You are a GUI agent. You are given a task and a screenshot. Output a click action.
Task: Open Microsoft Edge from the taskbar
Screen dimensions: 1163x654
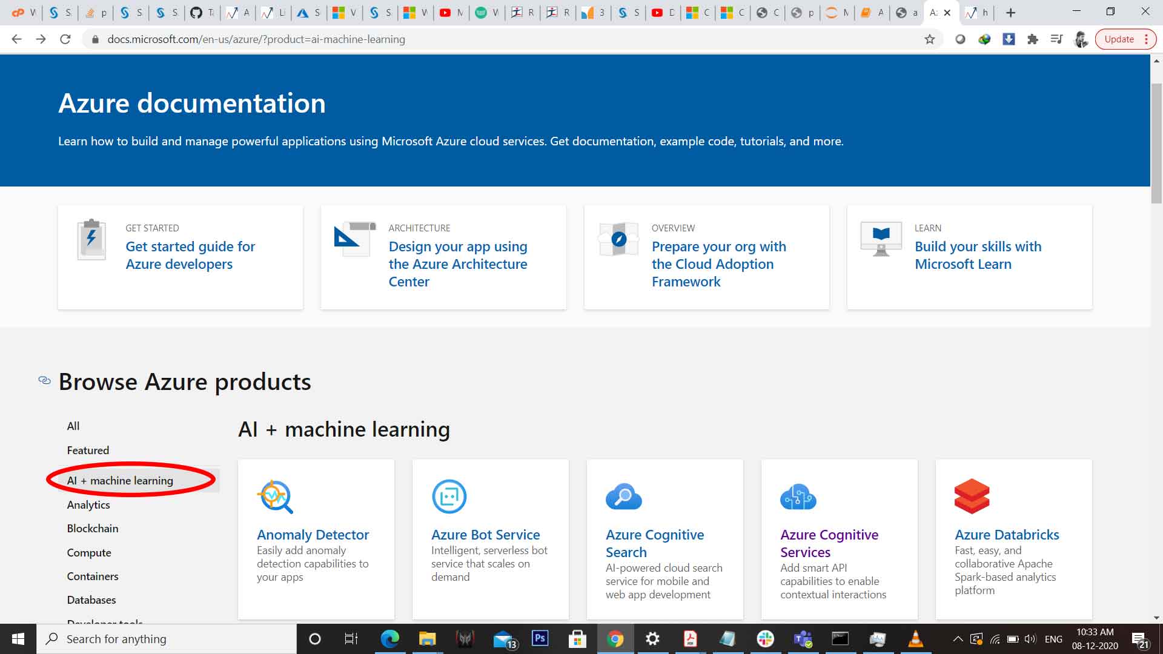(x=389, y=639)
